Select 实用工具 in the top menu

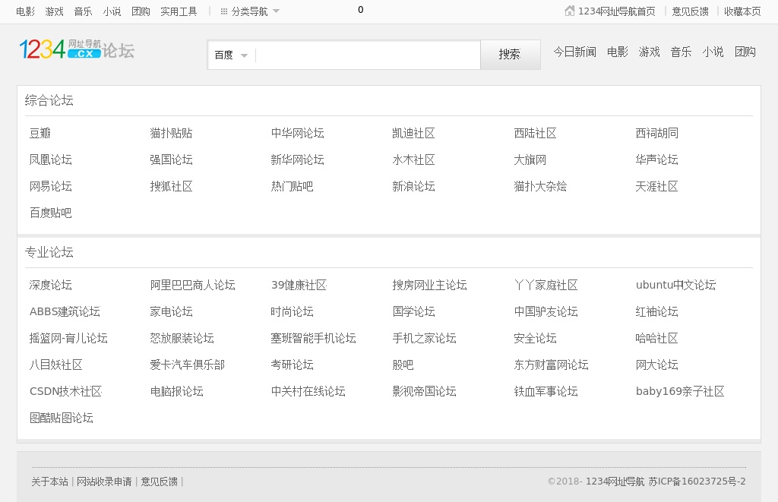[x=179, y=11]
